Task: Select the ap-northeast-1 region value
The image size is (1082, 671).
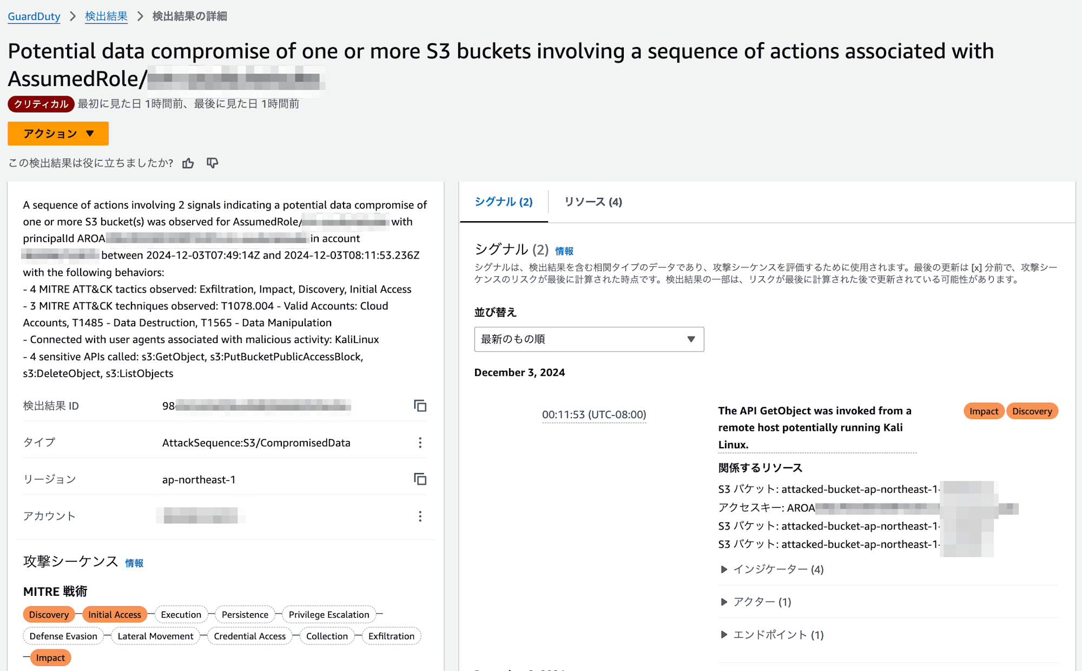Action: click(x=199, y=480)
